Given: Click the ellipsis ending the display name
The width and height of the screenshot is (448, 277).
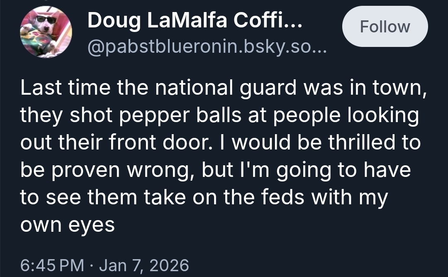Looking at the screenshot, I should [294, 21].
